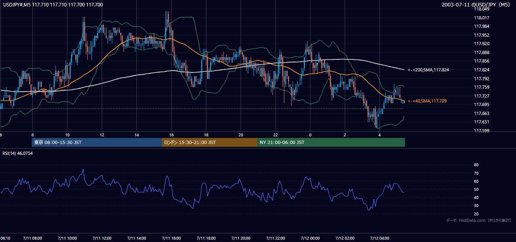The width and height of the screenshot is (516, 242).
Task: Click the '<-<40,SMA,117.709' moving average label
Action: 427,101
